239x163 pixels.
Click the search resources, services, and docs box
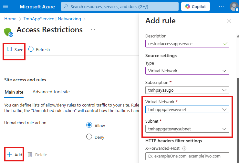coord(120,6)
